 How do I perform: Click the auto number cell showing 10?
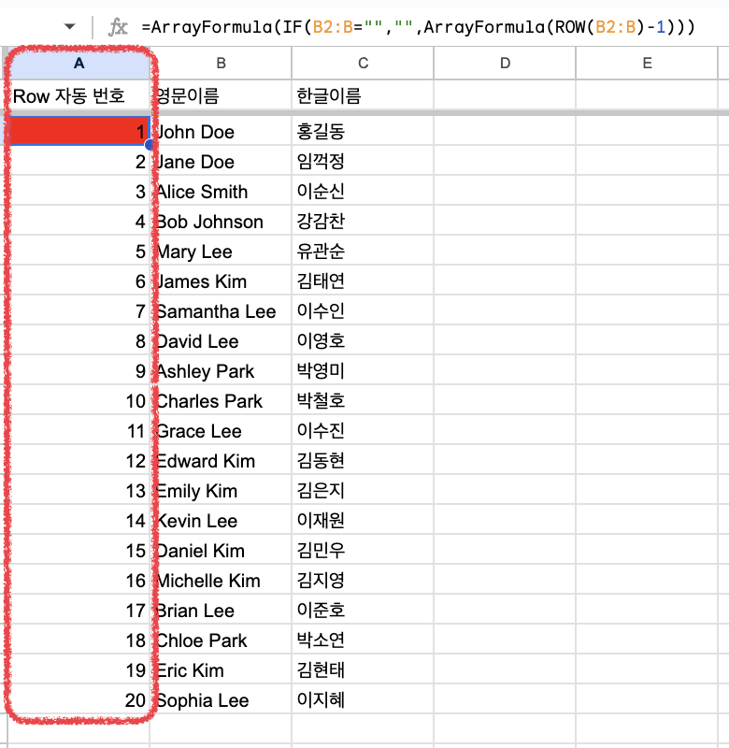point(79,401)
